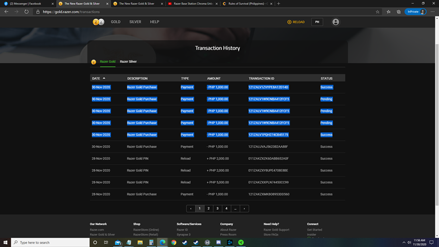The width and height of the screenshot is (439, 247).
Task: Switch to the Messenger Facebook browser tab
Action: [27, 4]
